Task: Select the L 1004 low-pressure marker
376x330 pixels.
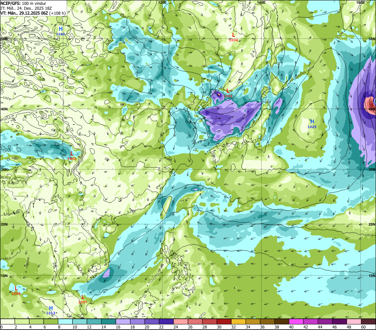Action: [233, 37]
